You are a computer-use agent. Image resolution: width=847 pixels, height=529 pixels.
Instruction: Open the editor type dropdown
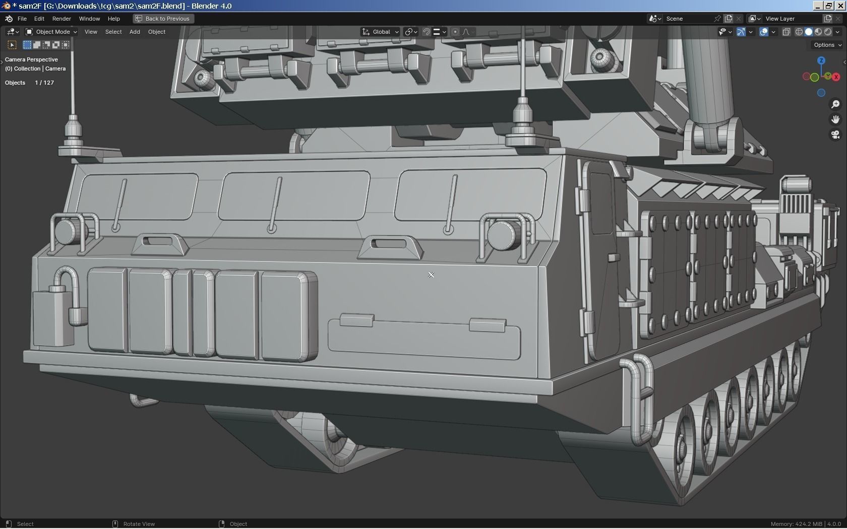tap(13, 32)
